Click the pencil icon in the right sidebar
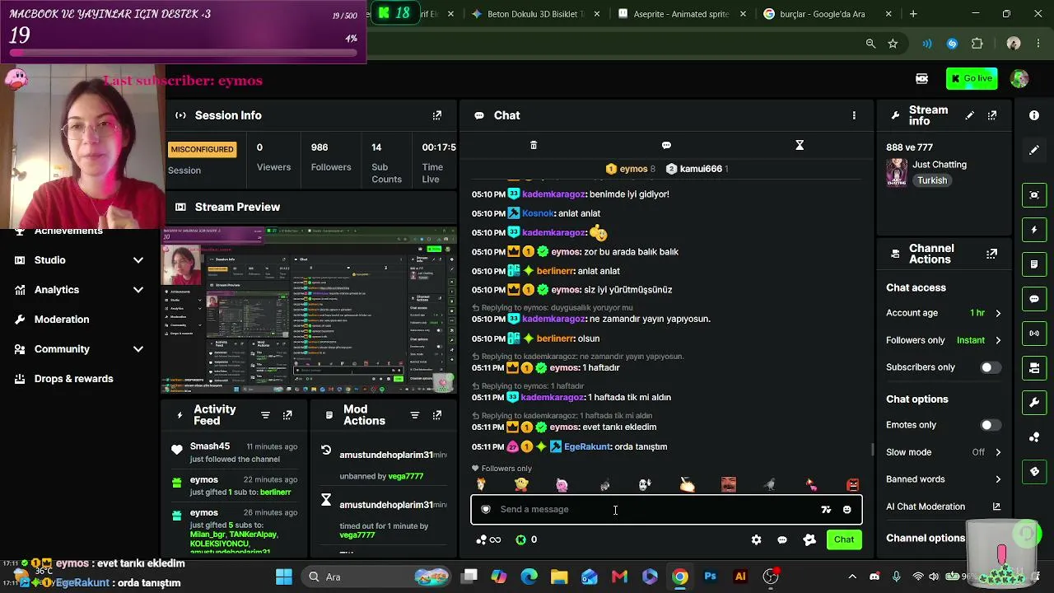This screenshot has width=1054, height=593. pos(1034,150)
